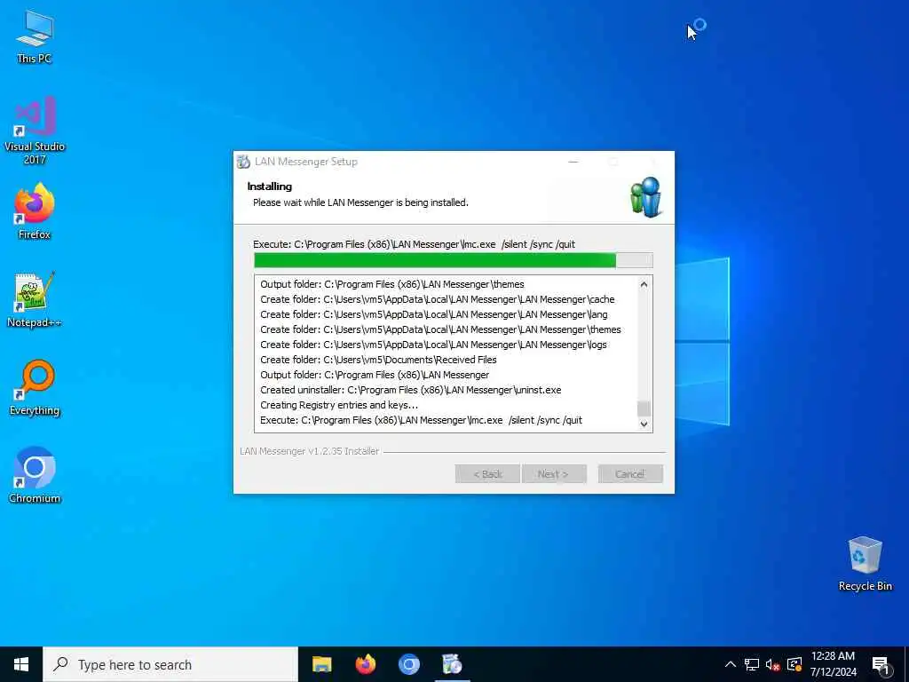Click the disabled Back button

487,474
